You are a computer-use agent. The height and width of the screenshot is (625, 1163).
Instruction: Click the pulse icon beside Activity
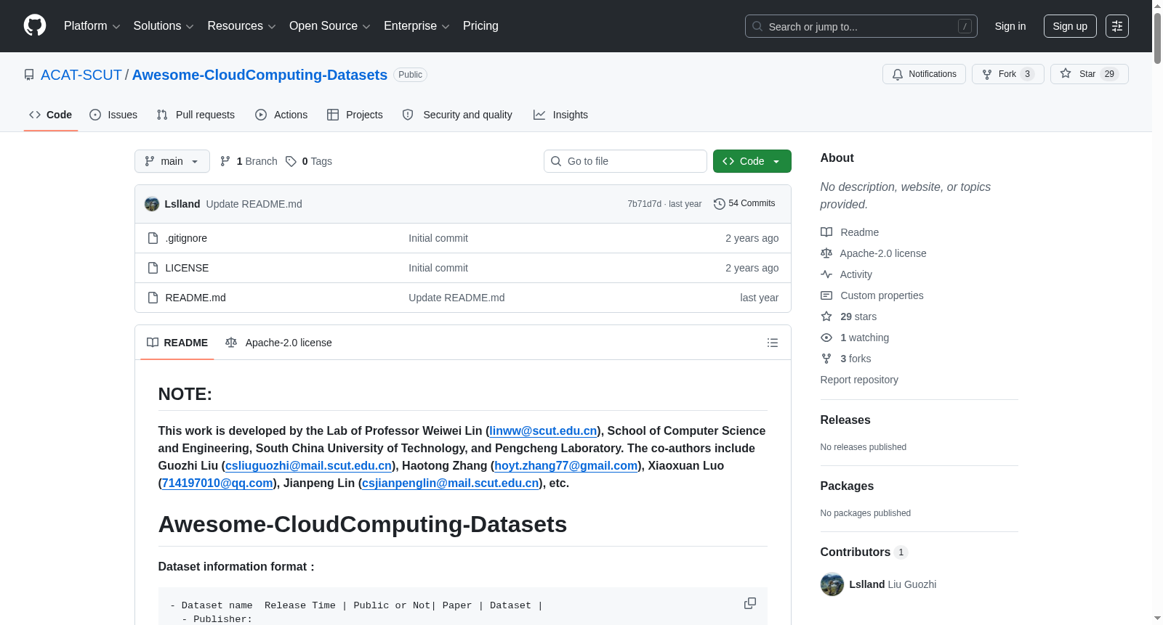click(826, 274)
